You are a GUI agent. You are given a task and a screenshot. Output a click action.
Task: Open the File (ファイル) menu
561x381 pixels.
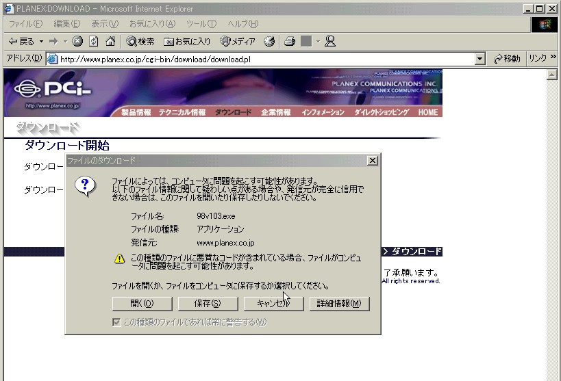[x=25, y=24]
